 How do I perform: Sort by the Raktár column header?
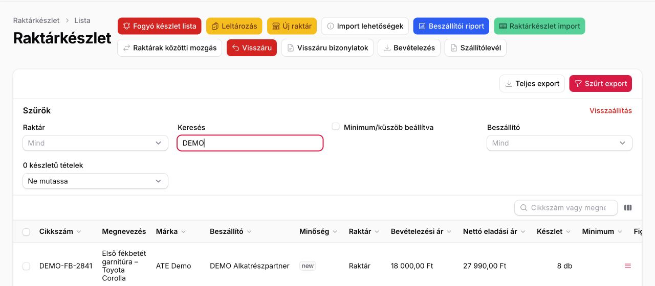click(x=364, y=231)
